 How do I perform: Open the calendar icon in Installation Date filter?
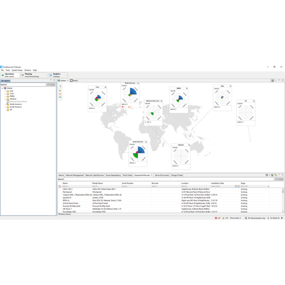pyautogui.click(x=236, y=186)
